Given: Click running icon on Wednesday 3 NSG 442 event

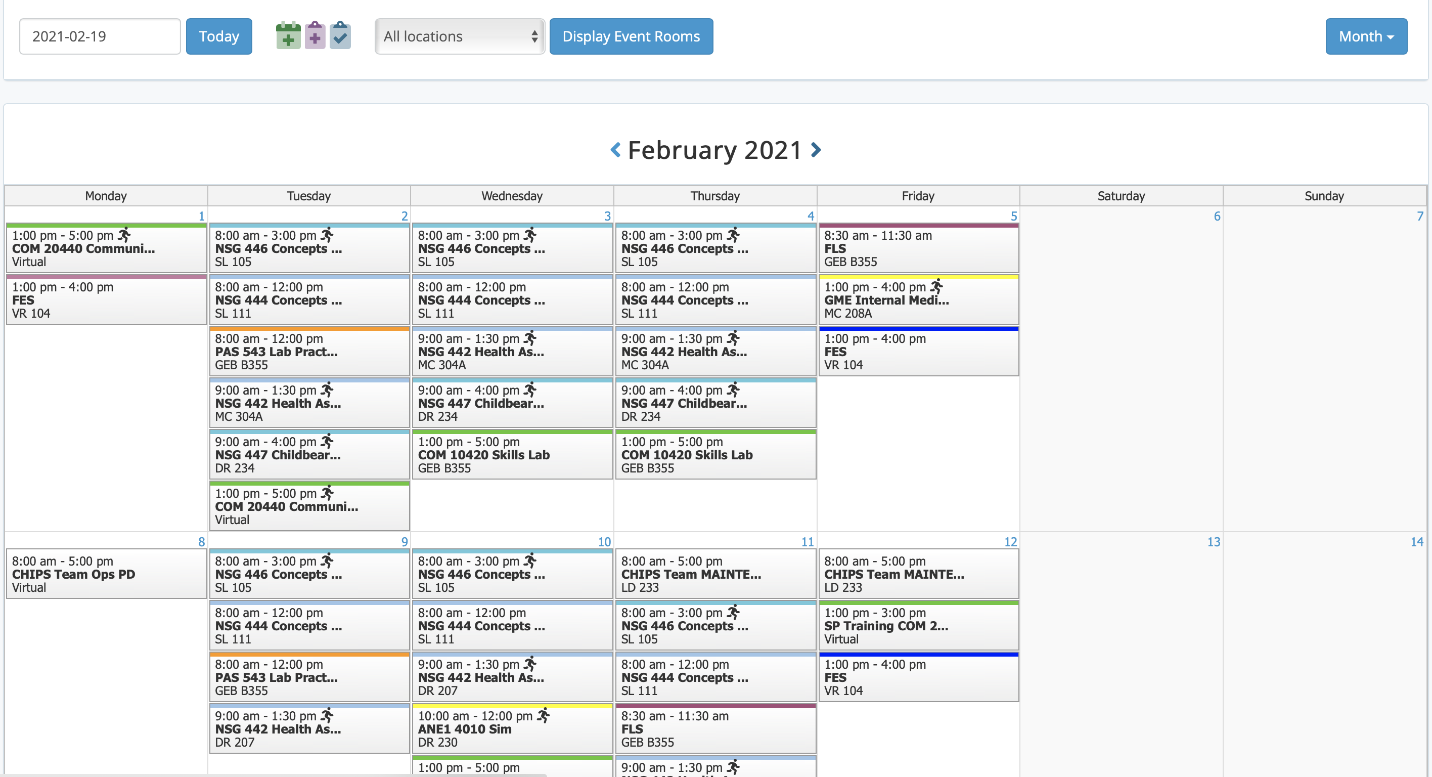Looking at the screenshot, I should tap(530, 337).
